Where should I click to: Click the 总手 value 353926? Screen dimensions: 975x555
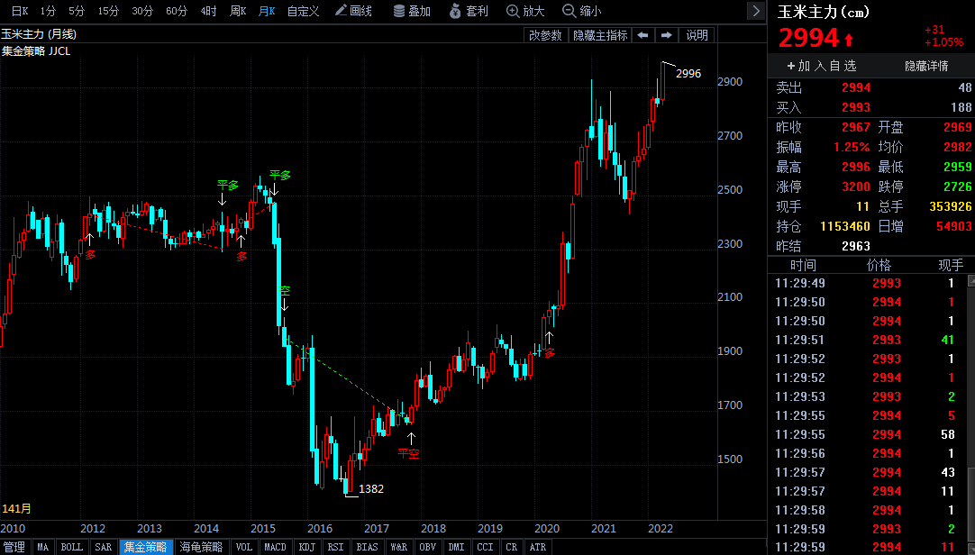[950, 206]
